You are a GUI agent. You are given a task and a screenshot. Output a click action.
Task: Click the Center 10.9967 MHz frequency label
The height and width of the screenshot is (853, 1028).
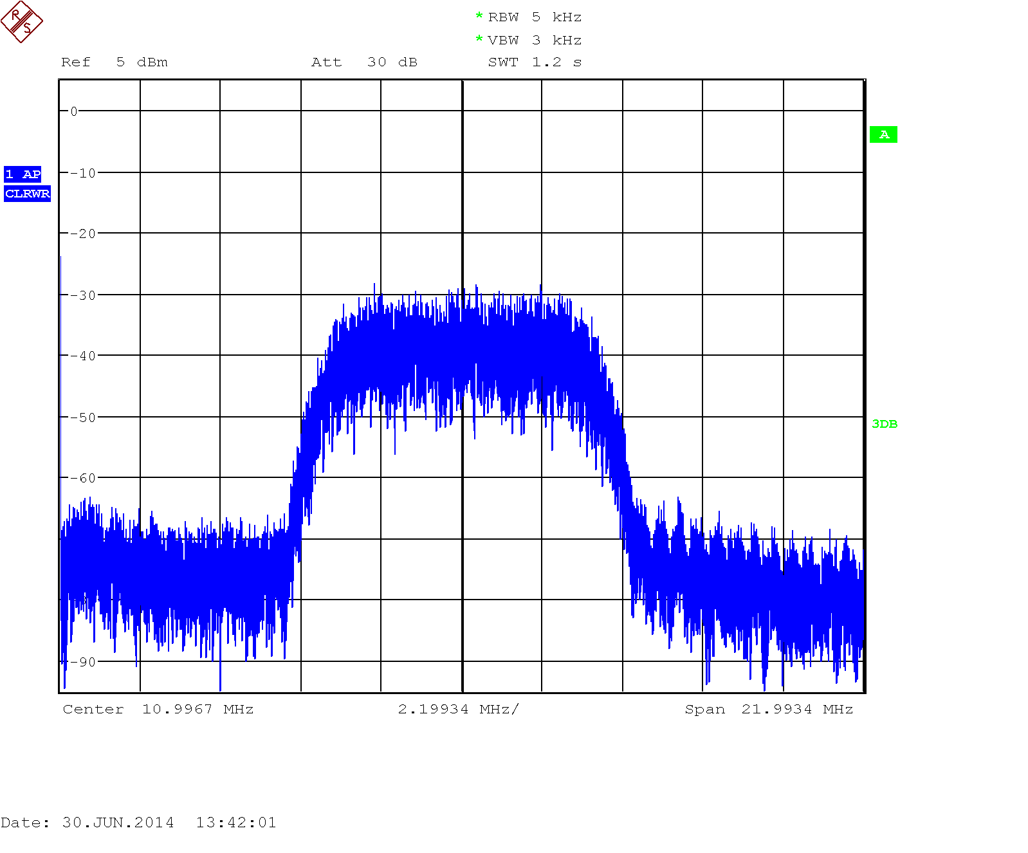(158, 710)
